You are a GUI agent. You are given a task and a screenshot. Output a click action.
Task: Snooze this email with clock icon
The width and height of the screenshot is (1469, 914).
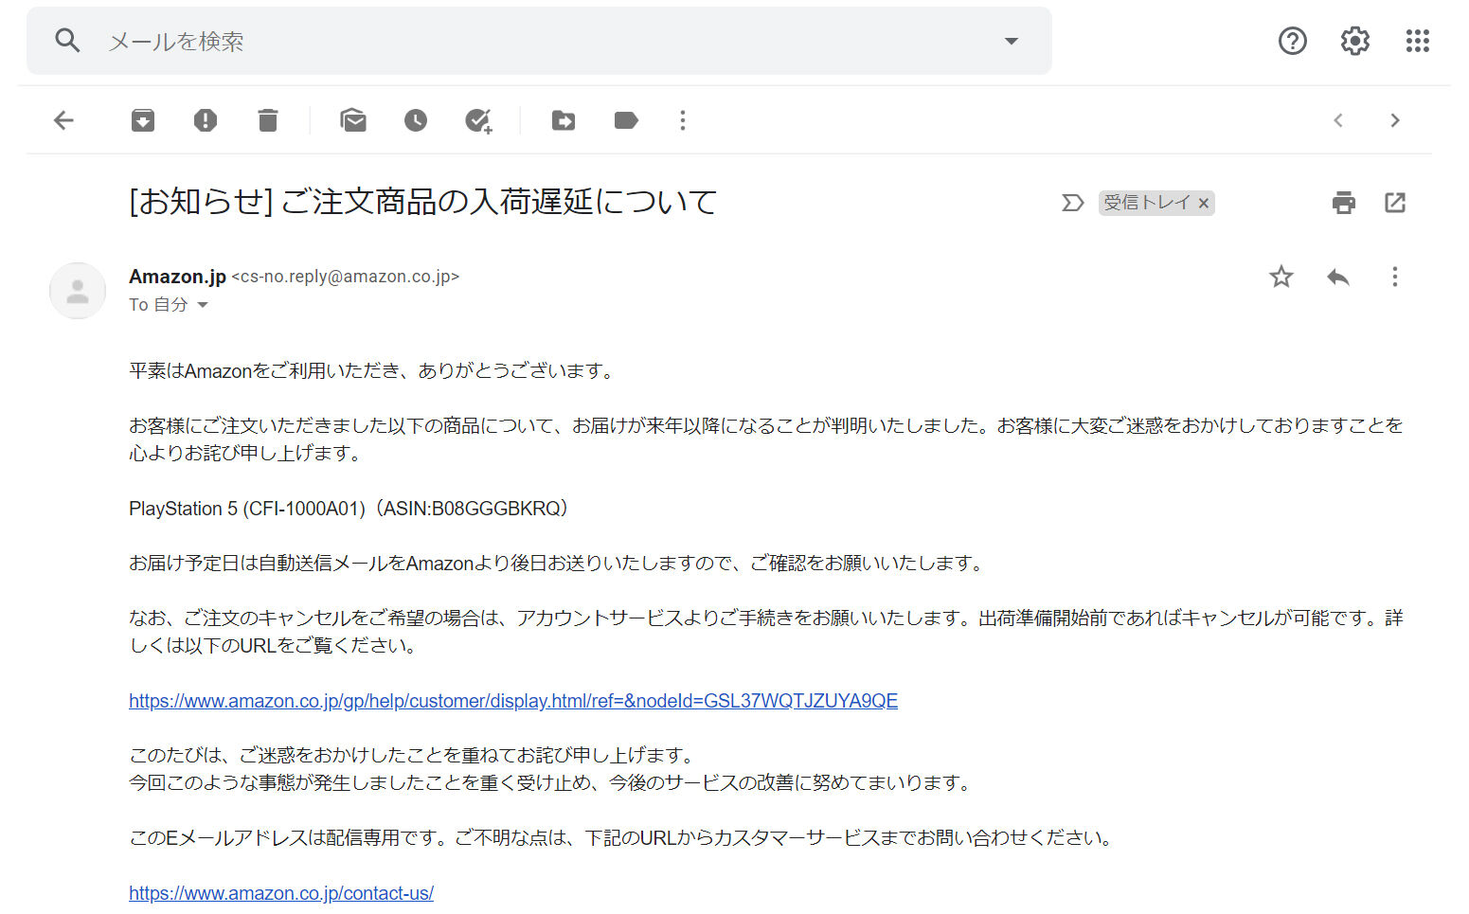click(x=416, y=120)
